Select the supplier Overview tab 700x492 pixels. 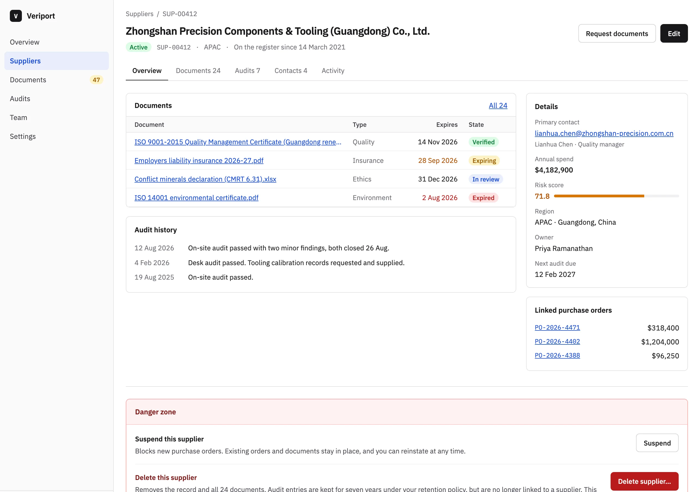147,71
